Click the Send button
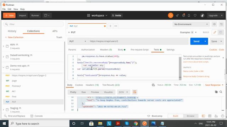The image size is (227, 127). pos(196,41)
